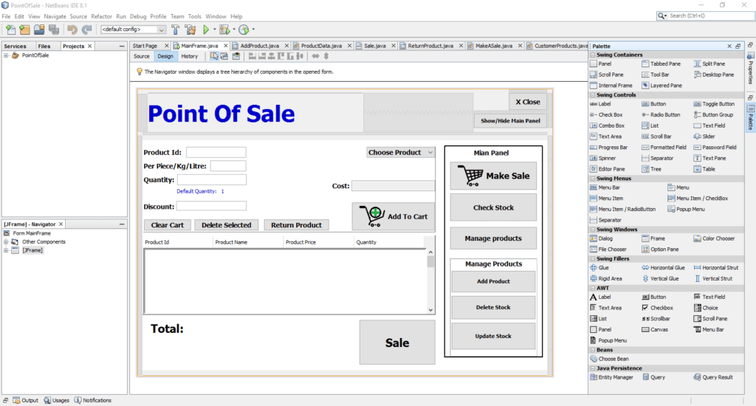Click the Discount text field
The width and height of the screenshot is (756, 406).
click(211, 206)
